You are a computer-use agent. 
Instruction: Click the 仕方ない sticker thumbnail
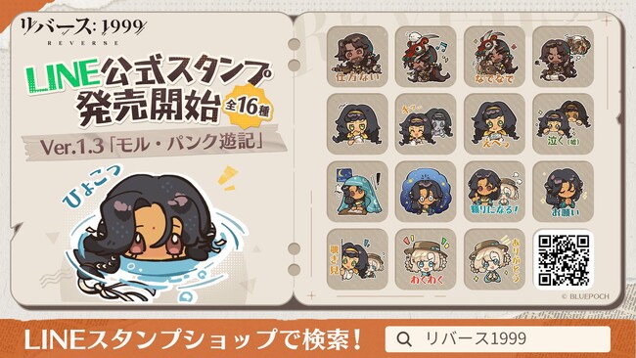click(357, 57)
